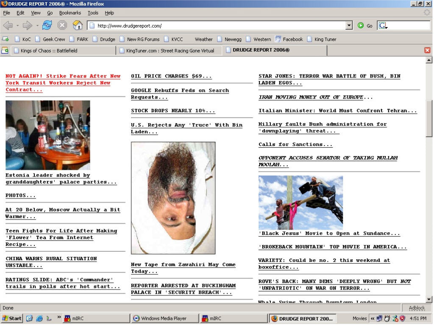
Task: Open New Tape from Zawahiri link
Action: tap(183, 268)
